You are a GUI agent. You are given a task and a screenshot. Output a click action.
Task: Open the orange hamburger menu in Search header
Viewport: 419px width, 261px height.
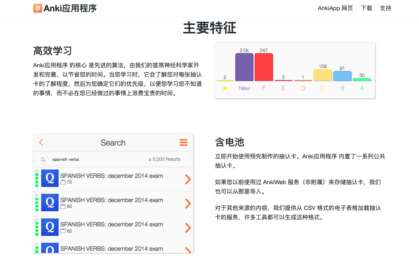[x=183, y=142]
